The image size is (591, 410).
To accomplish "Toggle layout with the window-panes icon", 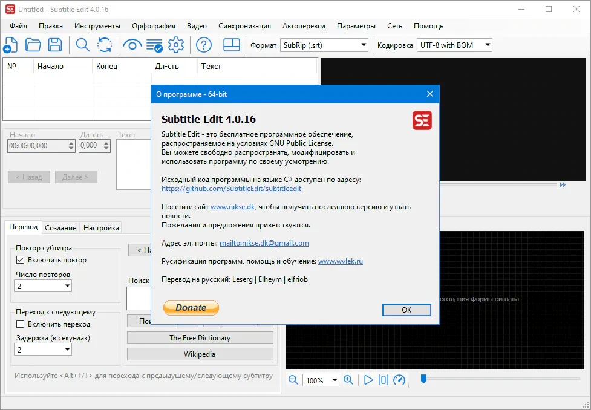I will [x=232, y=45].
